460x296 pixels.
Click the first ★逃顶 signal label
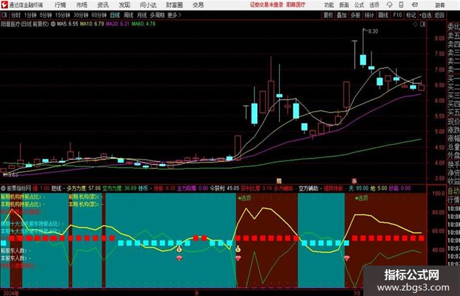tap(244, 198)
